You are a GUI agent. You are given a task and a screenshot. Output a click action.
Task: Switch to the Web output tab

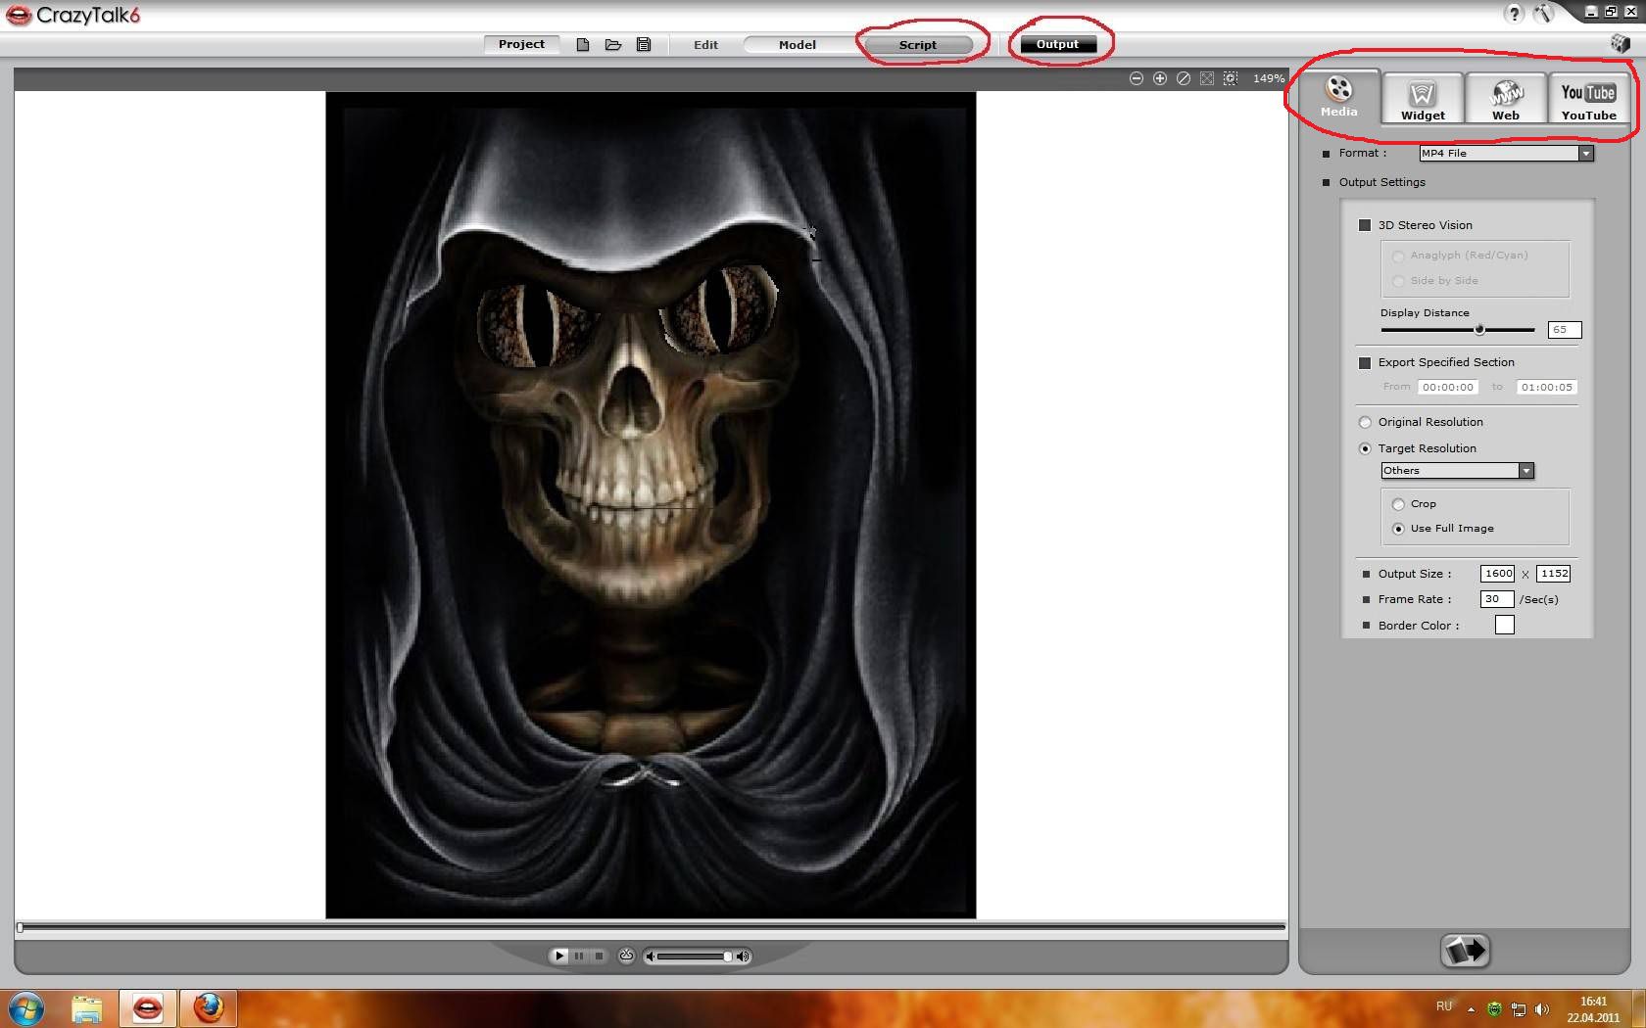tap(1506, 99)
